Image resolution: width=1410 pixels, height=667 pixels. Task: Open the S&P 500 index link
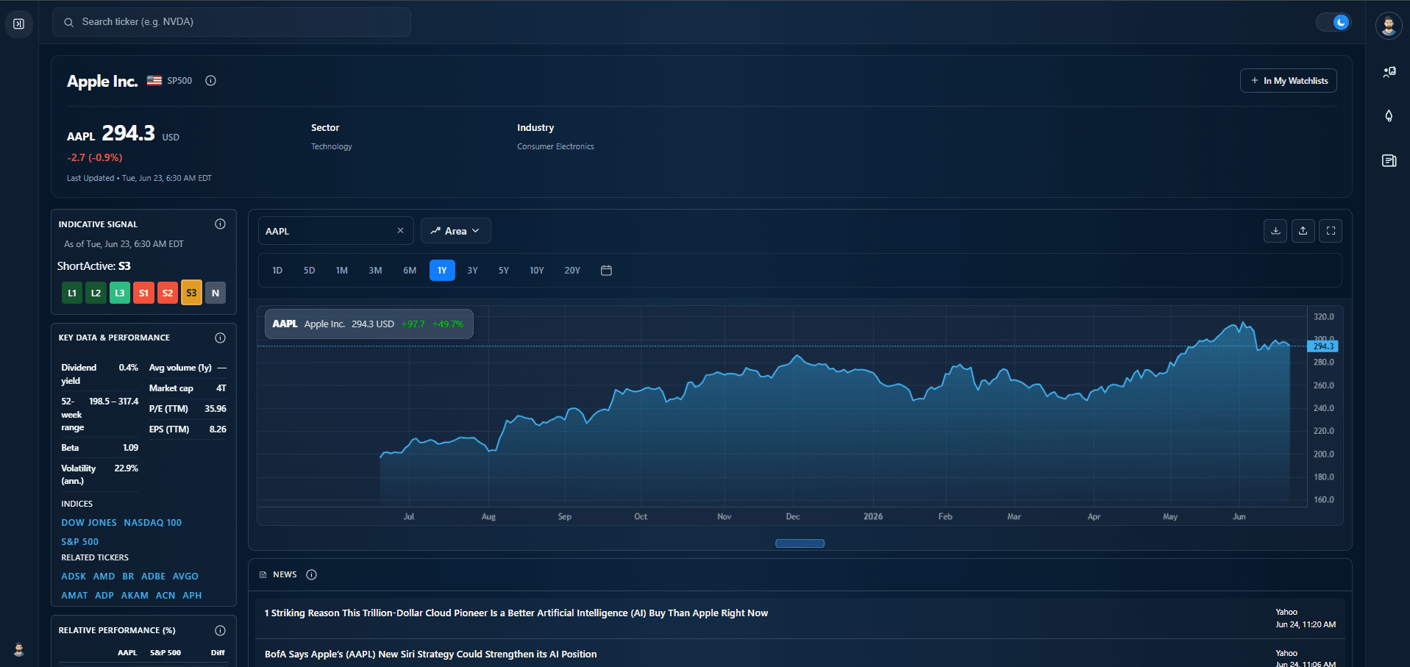coord(79,542)
